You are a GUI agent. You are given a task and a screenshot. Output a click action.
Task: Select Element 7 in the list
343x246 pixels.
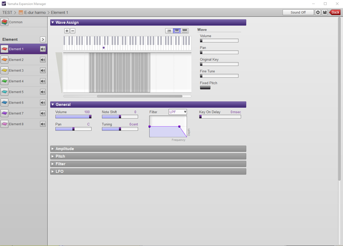click(24, 113)
